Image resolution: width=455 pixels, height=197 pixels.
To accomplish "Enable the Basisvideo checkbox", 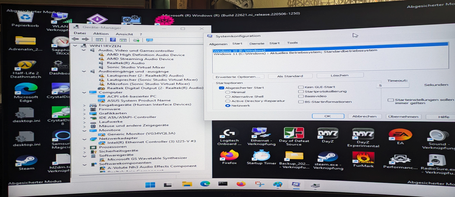I will [x=301, y=96].
